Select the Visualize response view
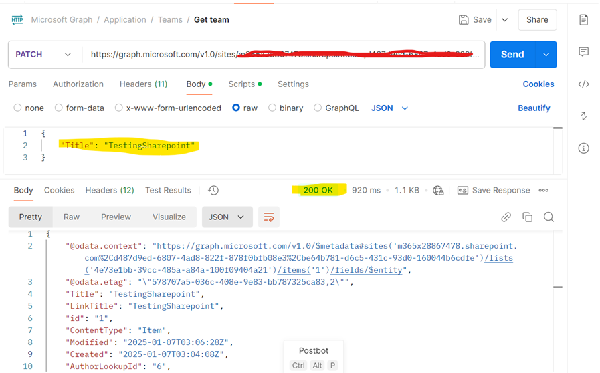The image size is (600, 373). (x=169, y=217)
